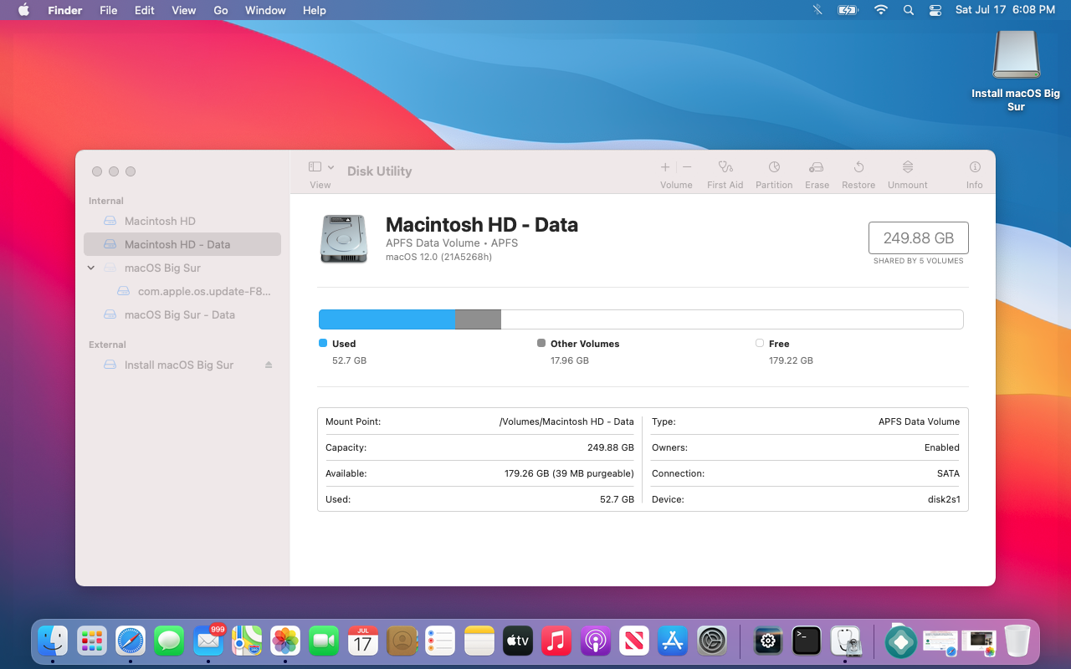Select Macintosh HD in the sidebar
This screenshot has width=1071, height=669.
pos(182,221)
